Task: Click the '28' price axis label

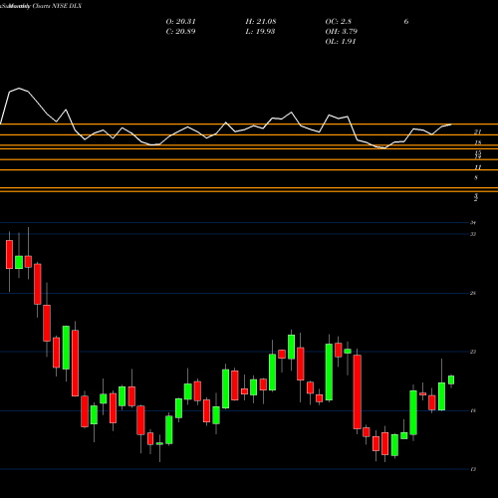Action: [473, 293]
